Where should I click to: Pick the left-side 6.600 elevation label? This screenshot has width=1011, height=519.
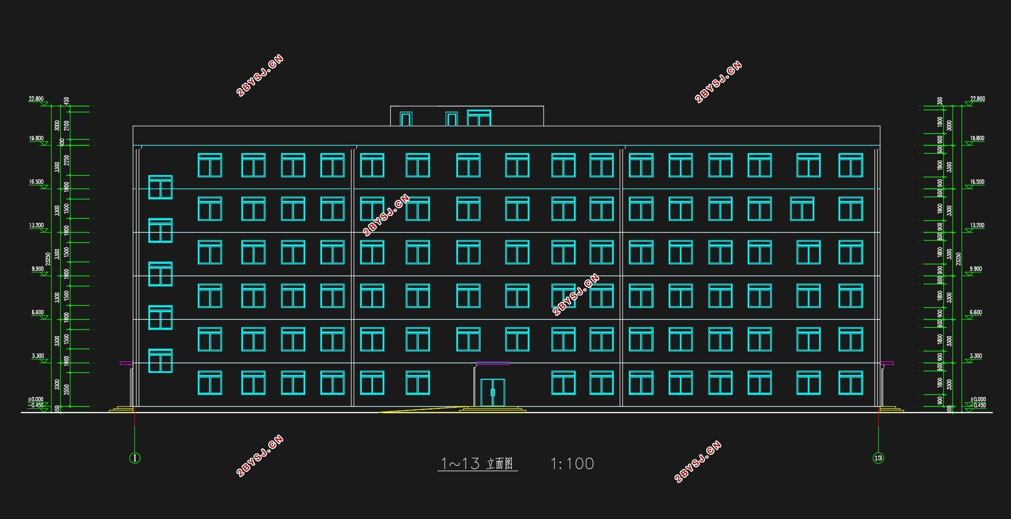point(38,312)
